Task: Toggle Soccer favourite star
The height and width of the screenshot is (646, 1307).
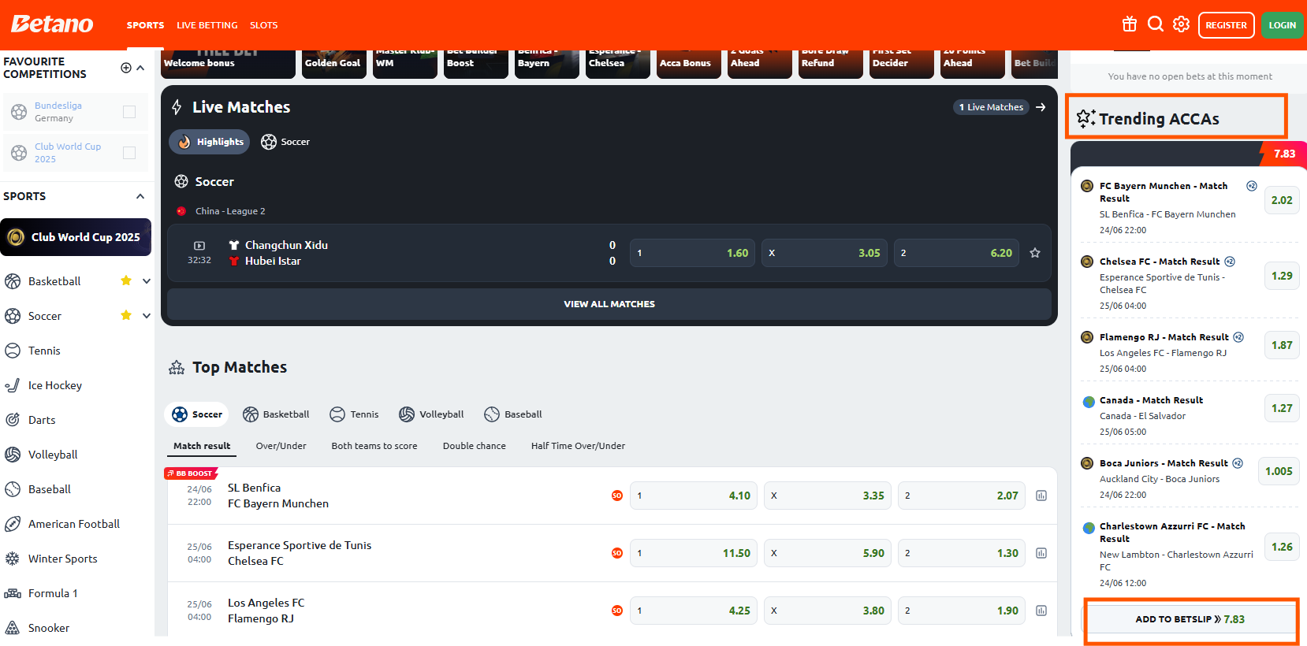Action: tap(126, 315)
